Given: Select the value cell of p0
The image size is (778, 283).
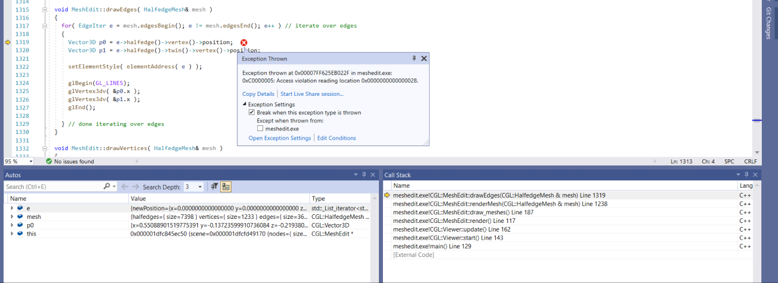Looking at the screenshot, I should pos(219,225).
